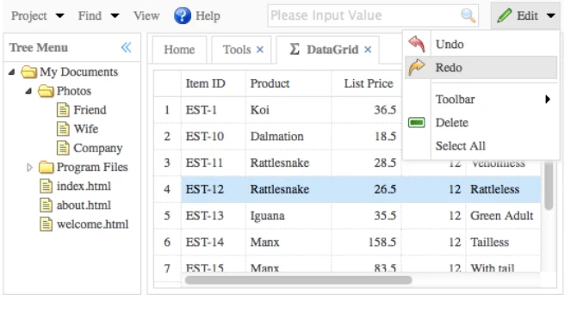Screen dimensions: 583x319
Task: Switch to the Home tab
Action: point(179,50)
